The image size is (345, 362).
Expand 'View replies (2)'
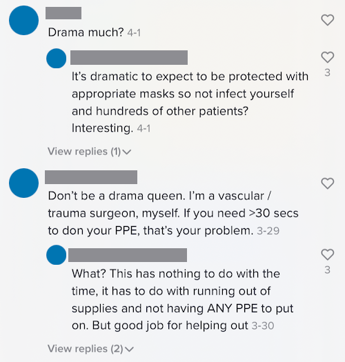(90, 349)
